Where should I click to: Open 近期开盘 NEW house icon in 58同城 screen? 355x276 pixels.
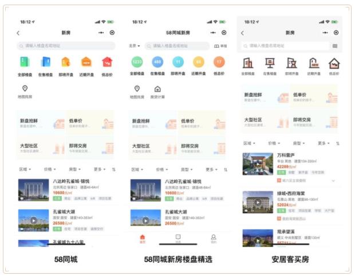(86, 62)
